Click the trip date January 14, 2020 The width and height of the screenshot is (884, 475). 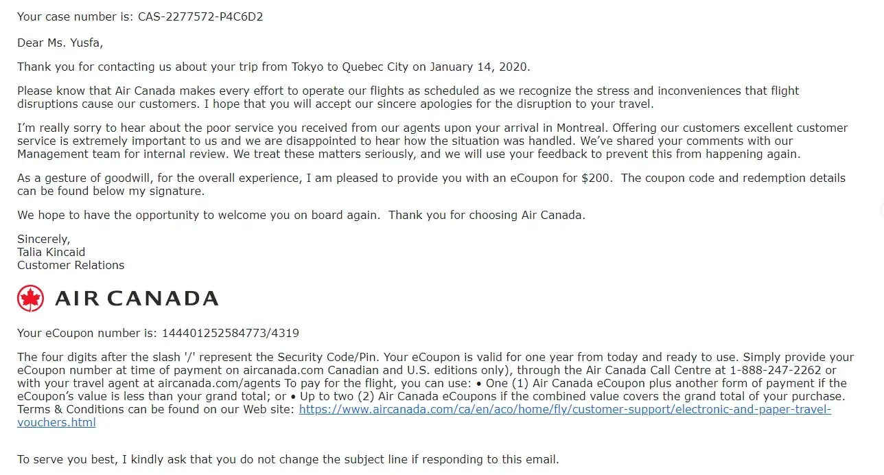(x=480, y=67)
